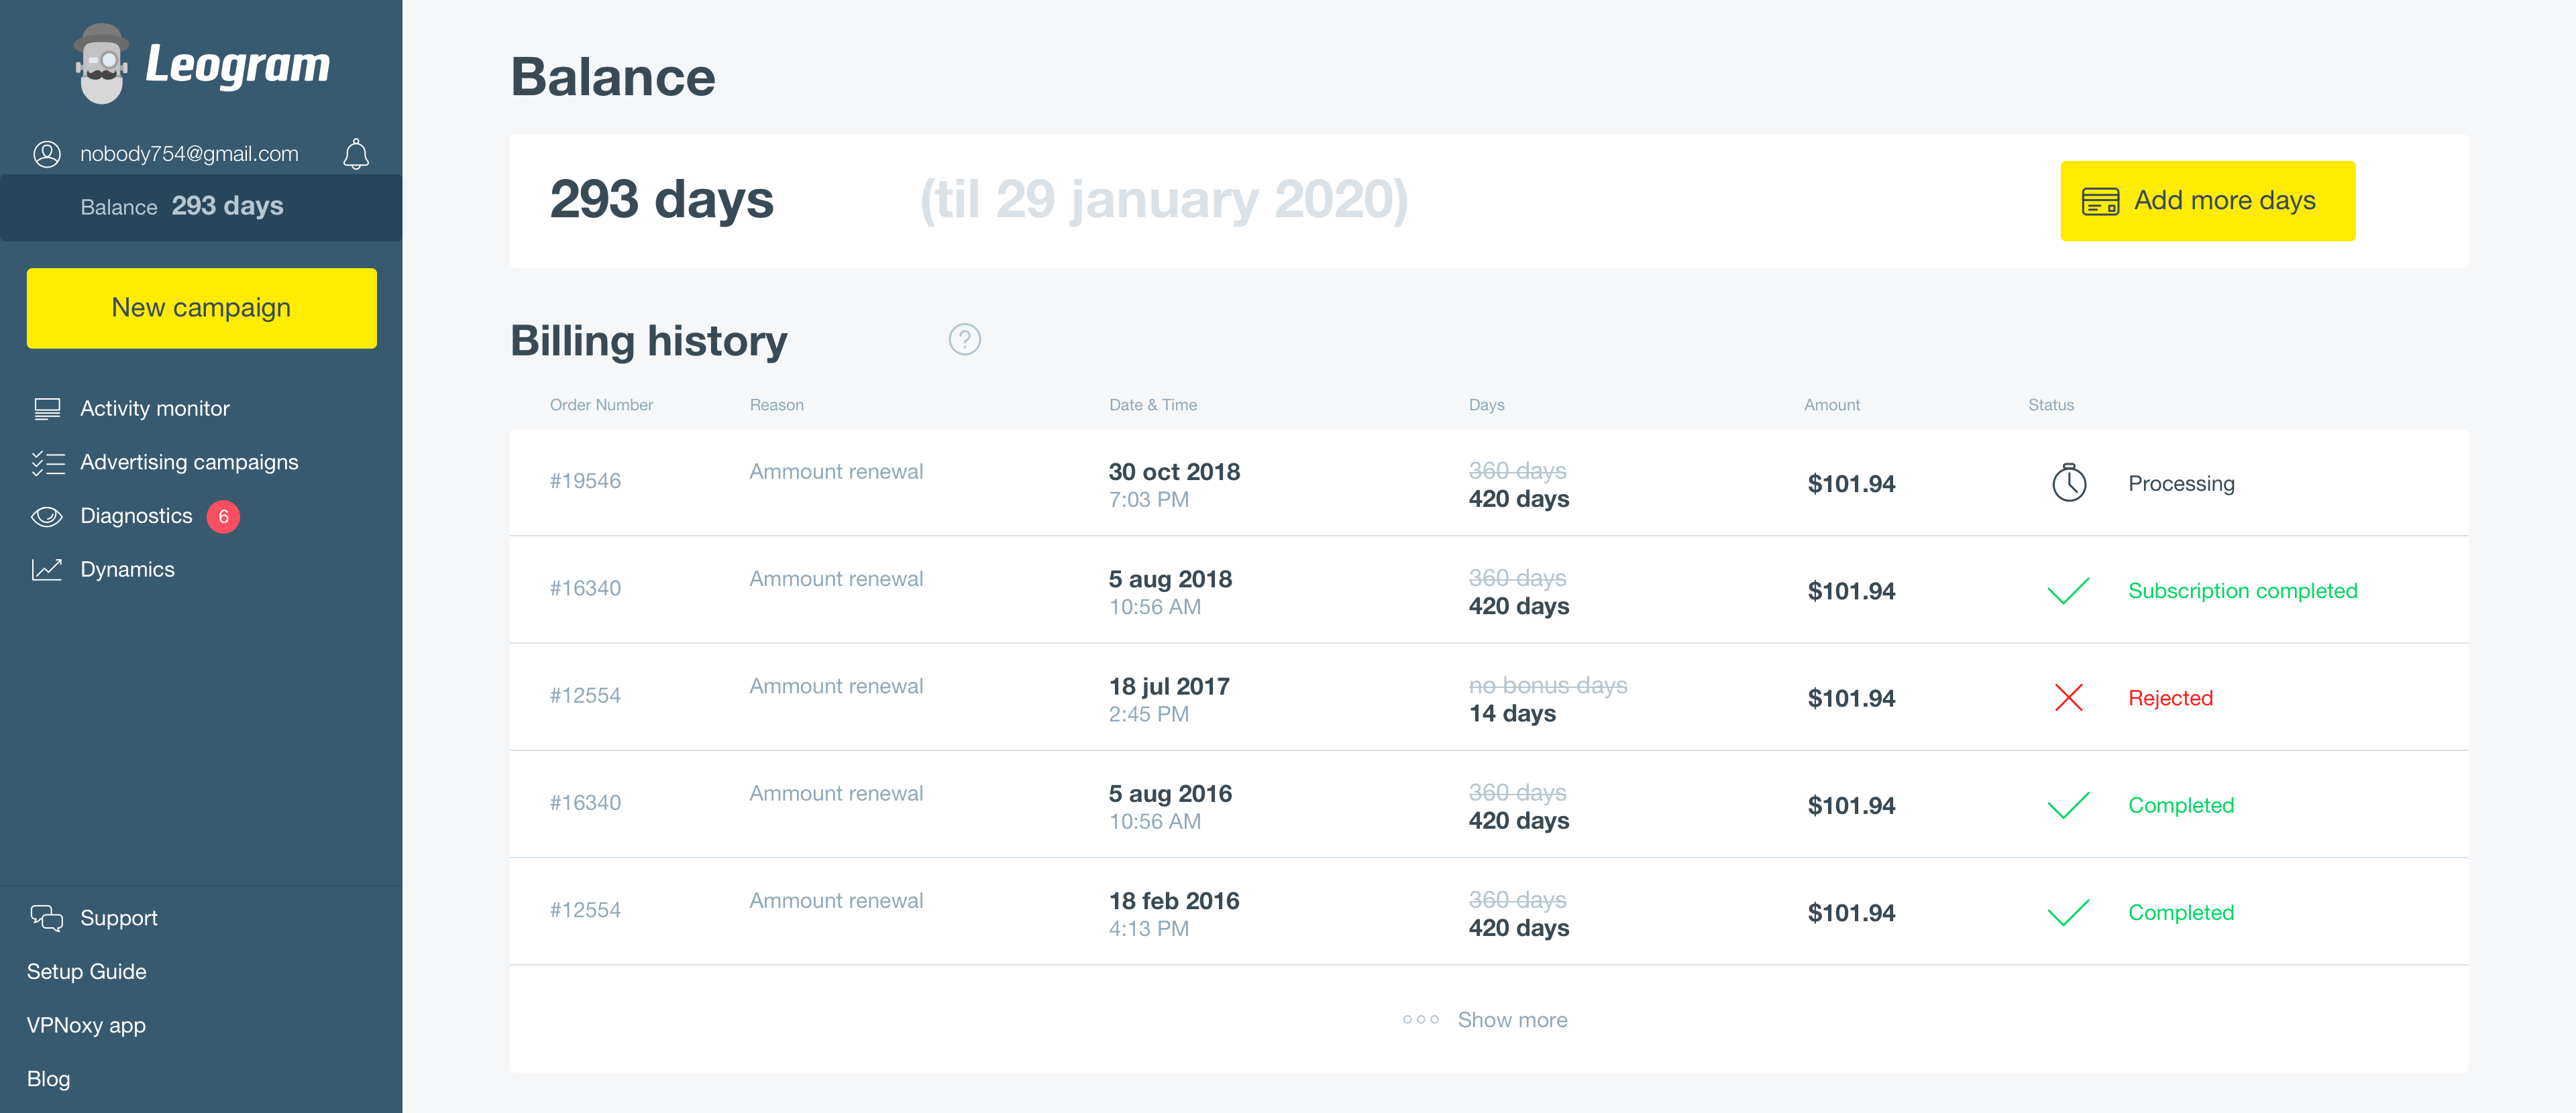2576x1113 pixels.
Task: Click the Support chat bubbles icon
Action: [47, 917]
